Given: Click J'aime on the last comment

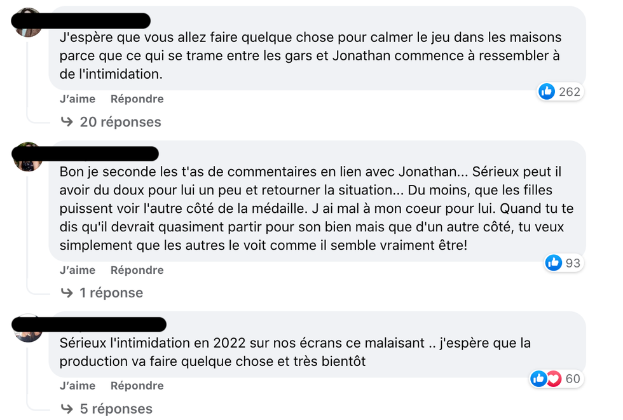Looking at the screenshot, I should (77, 385).
